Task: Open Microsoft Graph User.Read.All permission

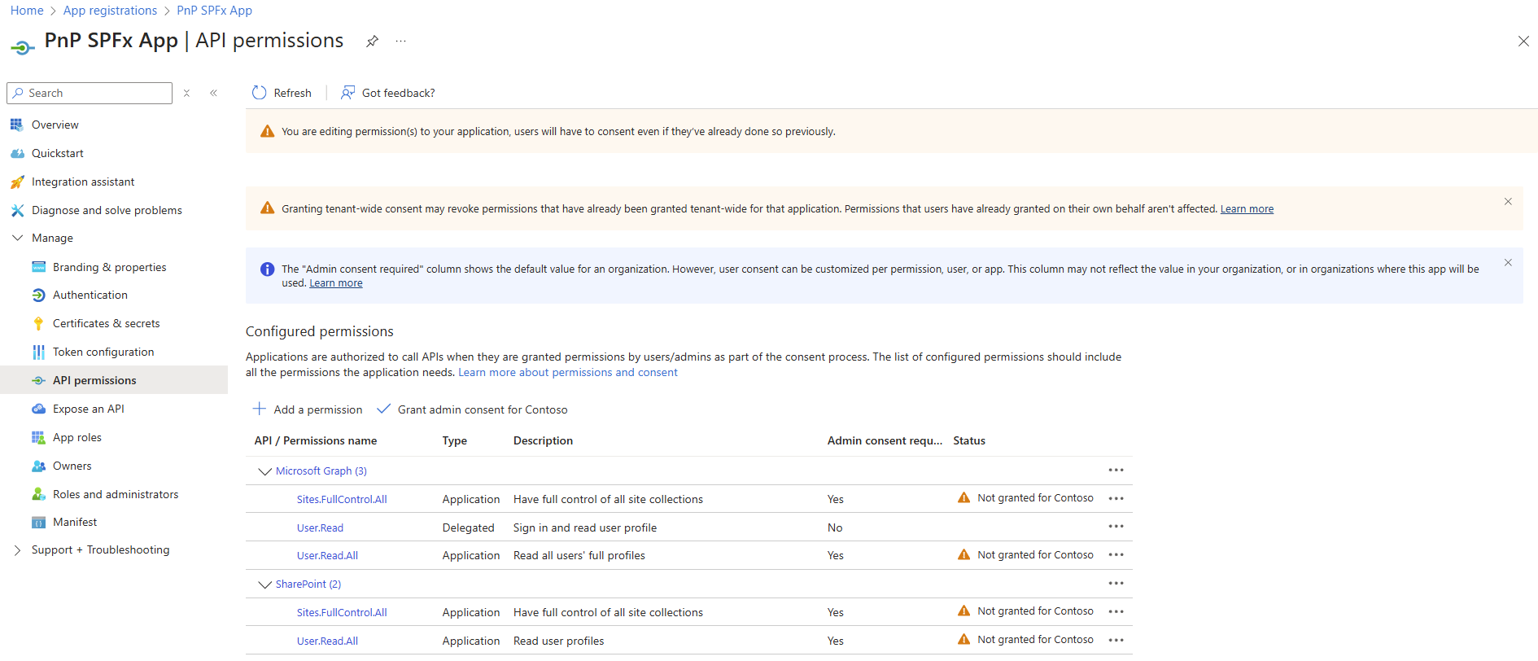Action: pyautogui.click(x=327, y=556)
